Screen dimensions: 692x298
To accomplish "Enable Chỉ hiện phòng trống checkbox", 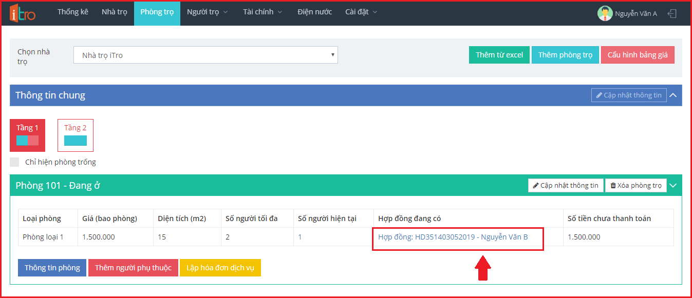I will point(15,162).
